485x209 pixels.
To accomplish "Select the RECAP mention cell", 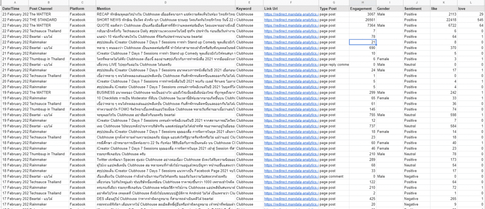I will click(165, 14).
